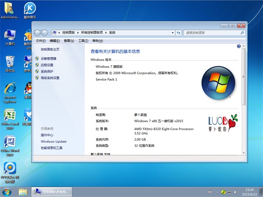Launch Kugou music desktop shortcut

30,10
